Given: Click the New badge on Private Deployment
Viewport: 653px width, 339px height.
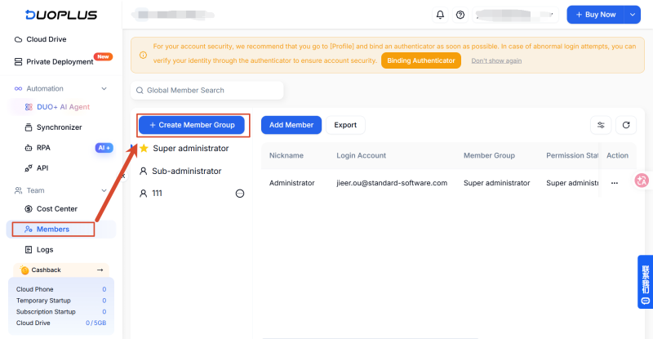Looking at the screenshot, I should coord(103,56).
